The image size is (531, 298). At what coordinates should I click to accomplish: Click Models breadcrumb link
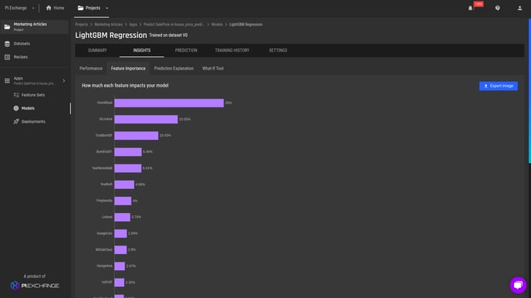(217, 25)
